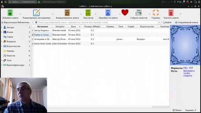Select Formats (Форматы) category icon
The image size is (201, 113).
pos(5,41)
